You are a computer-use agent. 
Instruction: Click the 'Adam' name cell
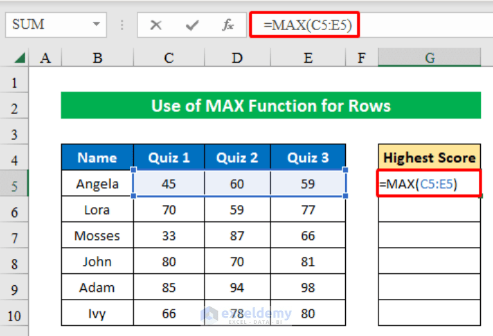pos(98,287)
